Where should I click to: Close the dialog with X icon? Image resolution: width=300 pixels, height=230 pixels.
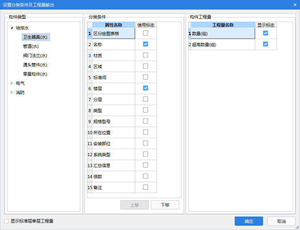(x=295, y=5)
